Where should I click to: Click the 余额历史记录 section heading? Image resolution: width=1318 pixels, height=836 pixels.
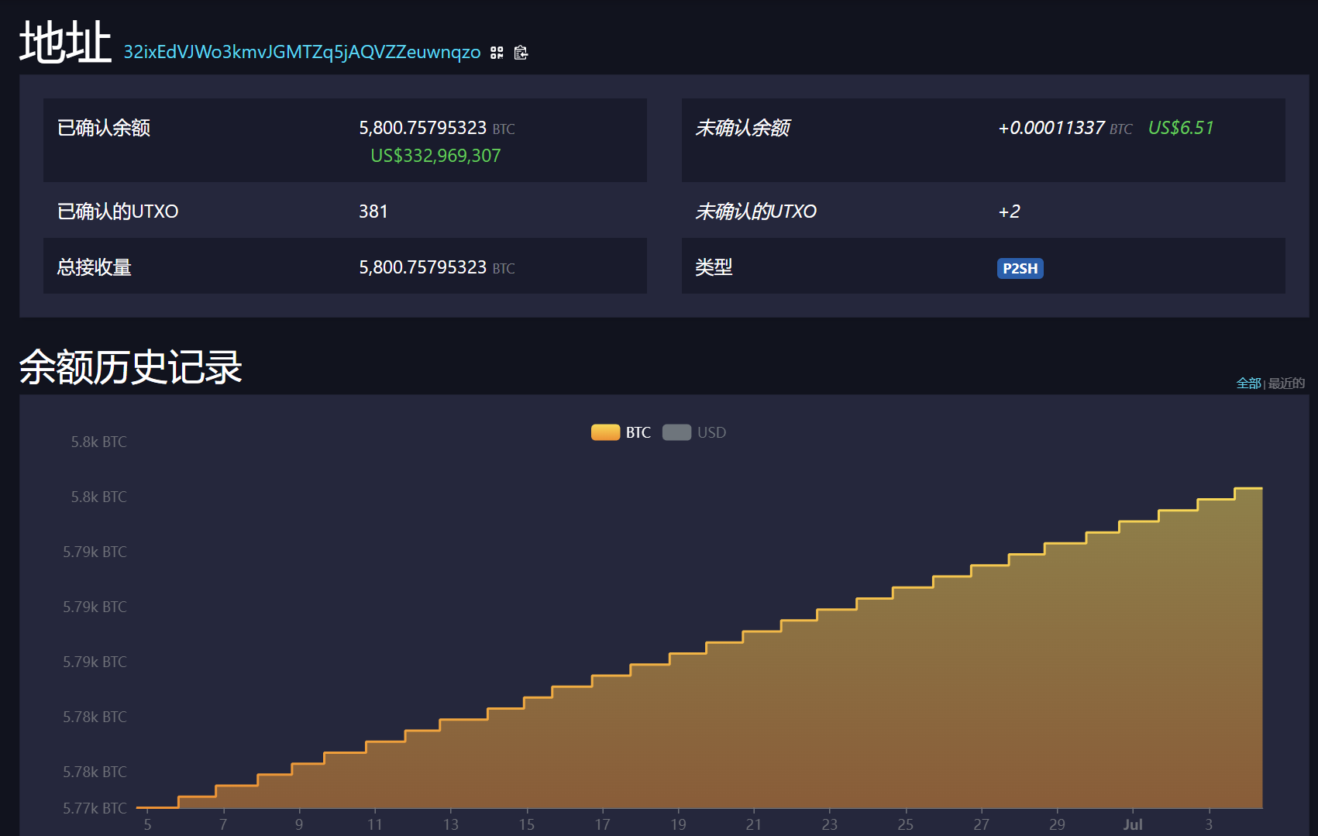[x=130, y=367]
